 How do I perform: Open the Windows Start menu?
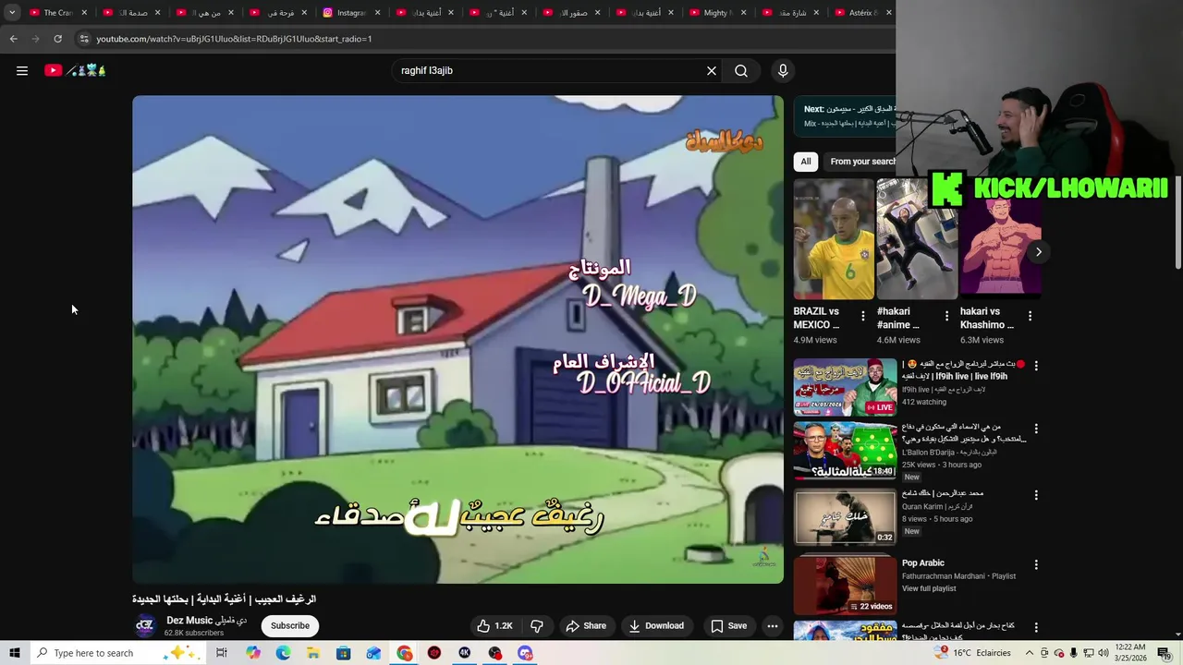[14, 653]
